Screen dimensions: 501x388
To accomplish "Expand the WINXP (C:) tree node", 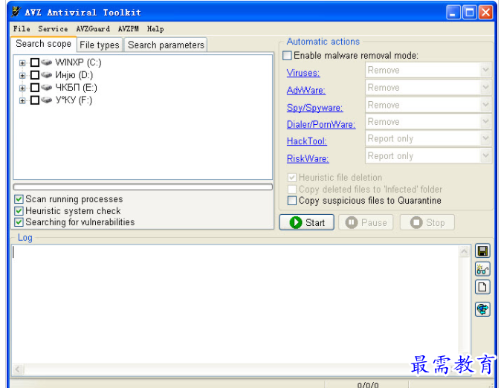I will (x=22, y=62).
